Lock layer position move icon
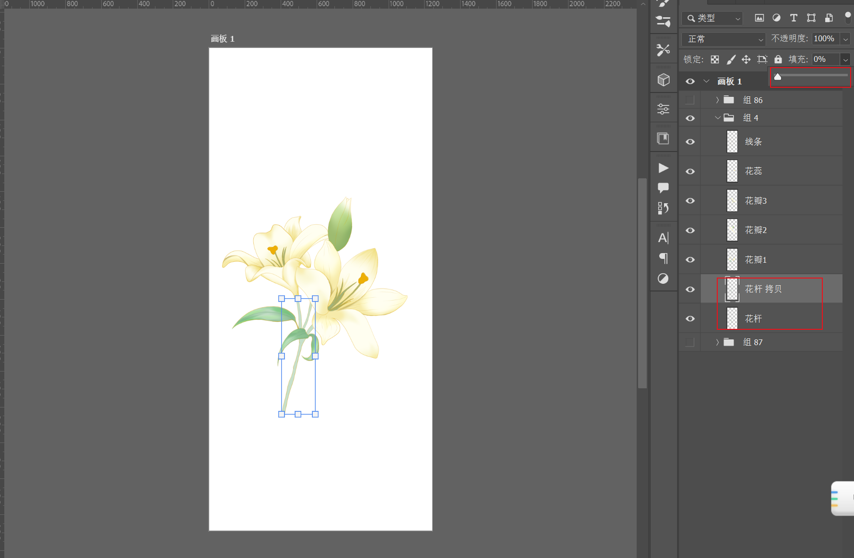 (746, 59)
